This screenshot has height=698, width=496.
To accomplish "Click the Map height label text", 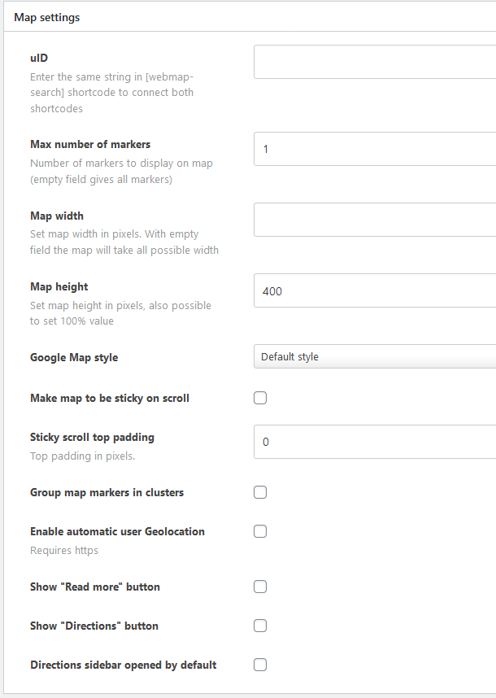I will (x=59, y=286).
